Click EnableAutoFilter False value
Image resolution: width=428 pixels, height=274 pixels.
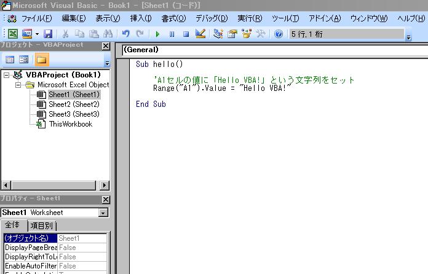coord(82,266)
